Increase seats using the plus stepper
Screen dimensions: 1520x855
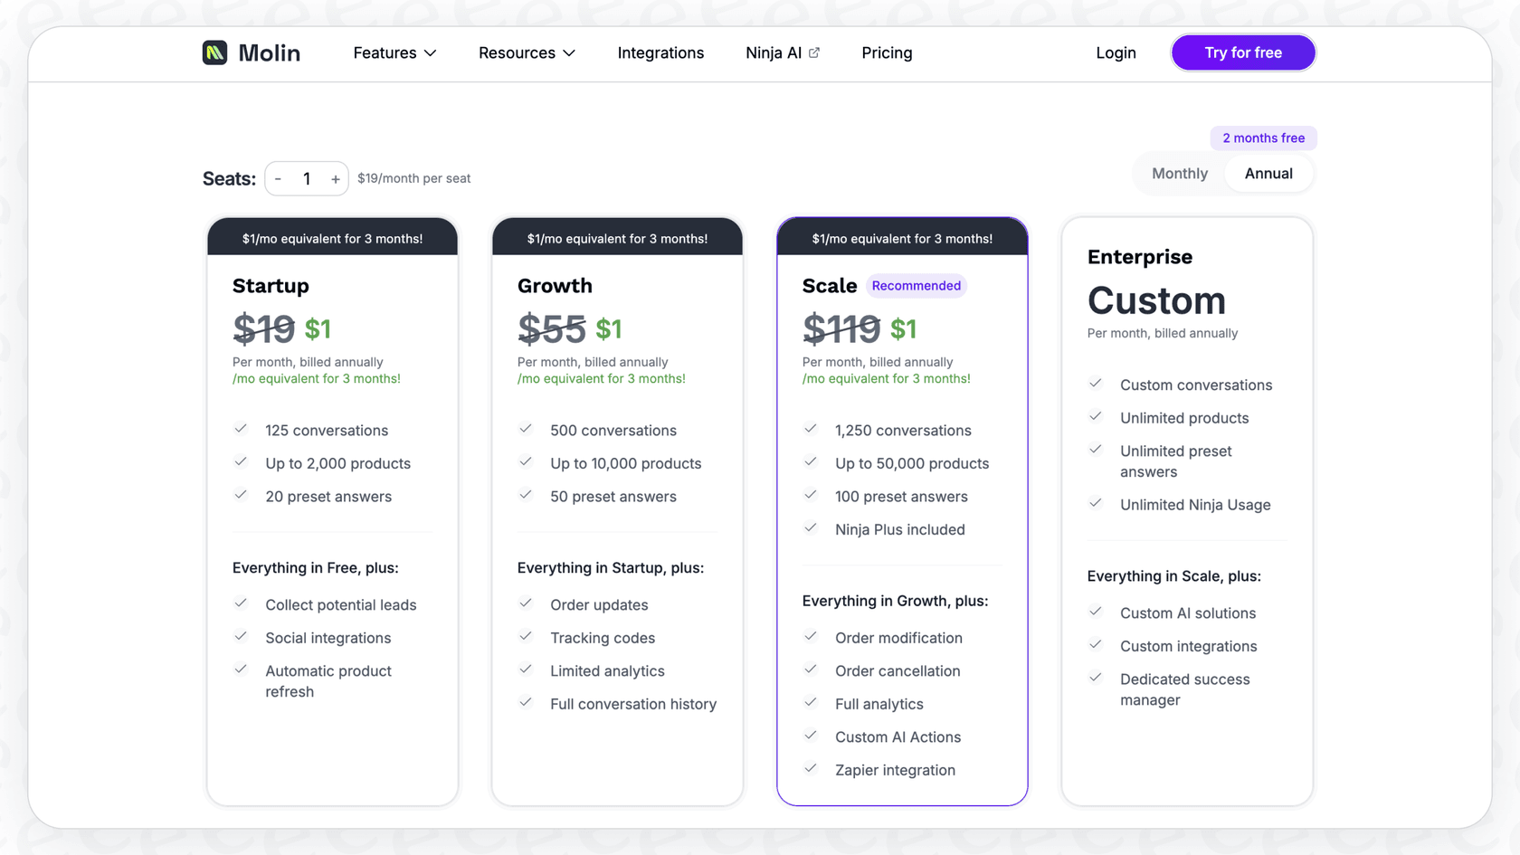[334, 178]
